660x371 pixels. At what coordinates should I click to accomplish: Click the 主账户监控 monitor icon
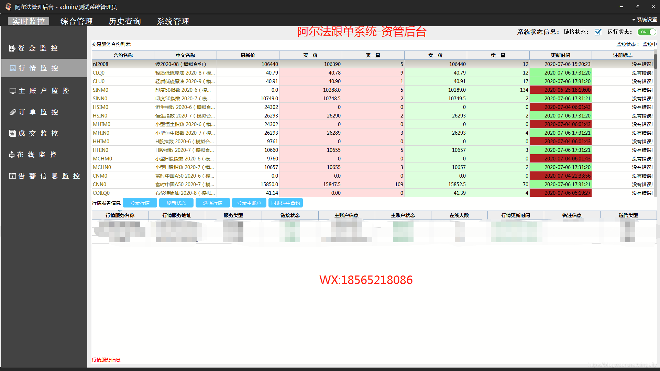tap(13, 91)
